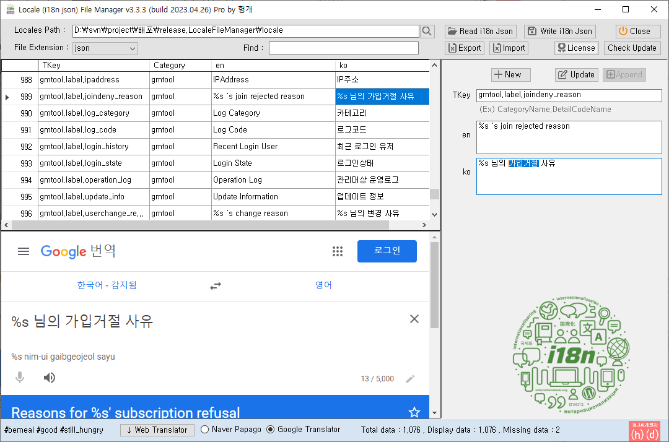Viewport: 669px width, 442px height.
Task: Select target language 영어 tab
Action: pos(323,285)
